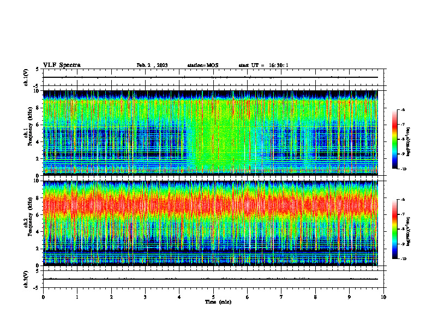Screen dimensions: 432x333
Task: Click the "-10" label on the ch.2 color bar
Action: (403, 259)
